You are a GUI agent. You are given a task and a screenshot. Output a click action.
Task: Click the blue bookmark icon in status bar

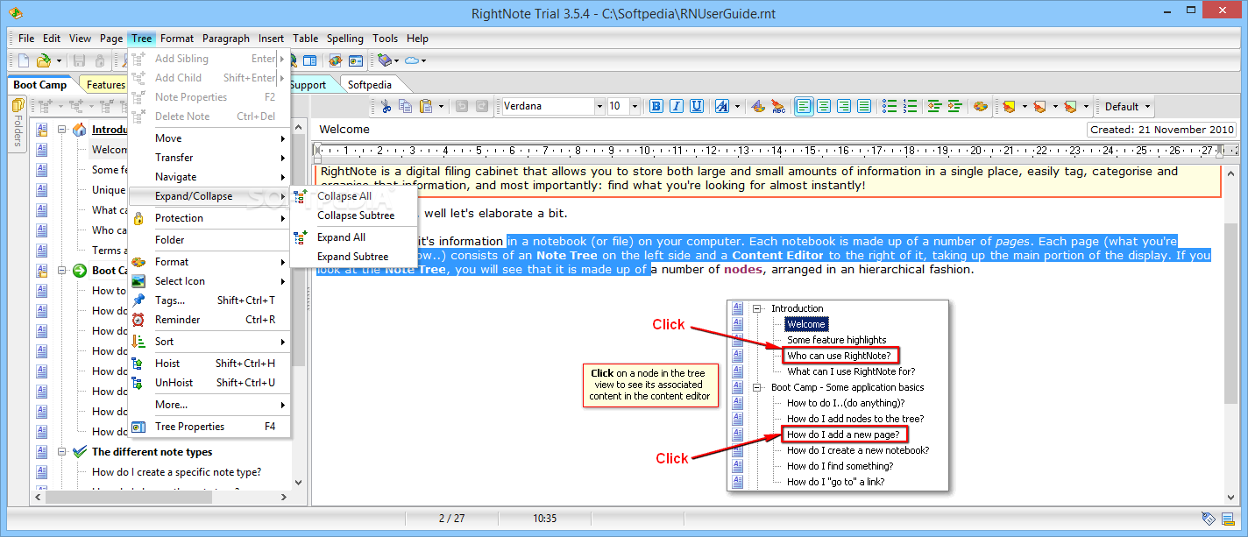point(1228,519)
